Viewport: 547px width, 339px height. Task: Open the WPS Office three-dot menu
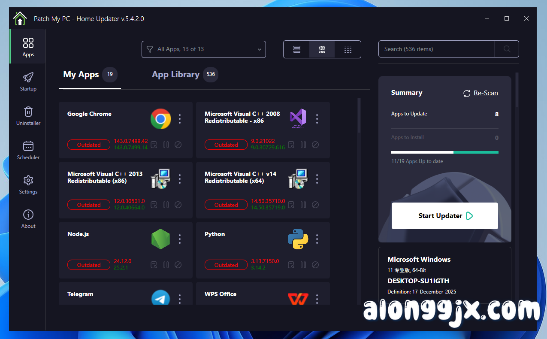317,299
